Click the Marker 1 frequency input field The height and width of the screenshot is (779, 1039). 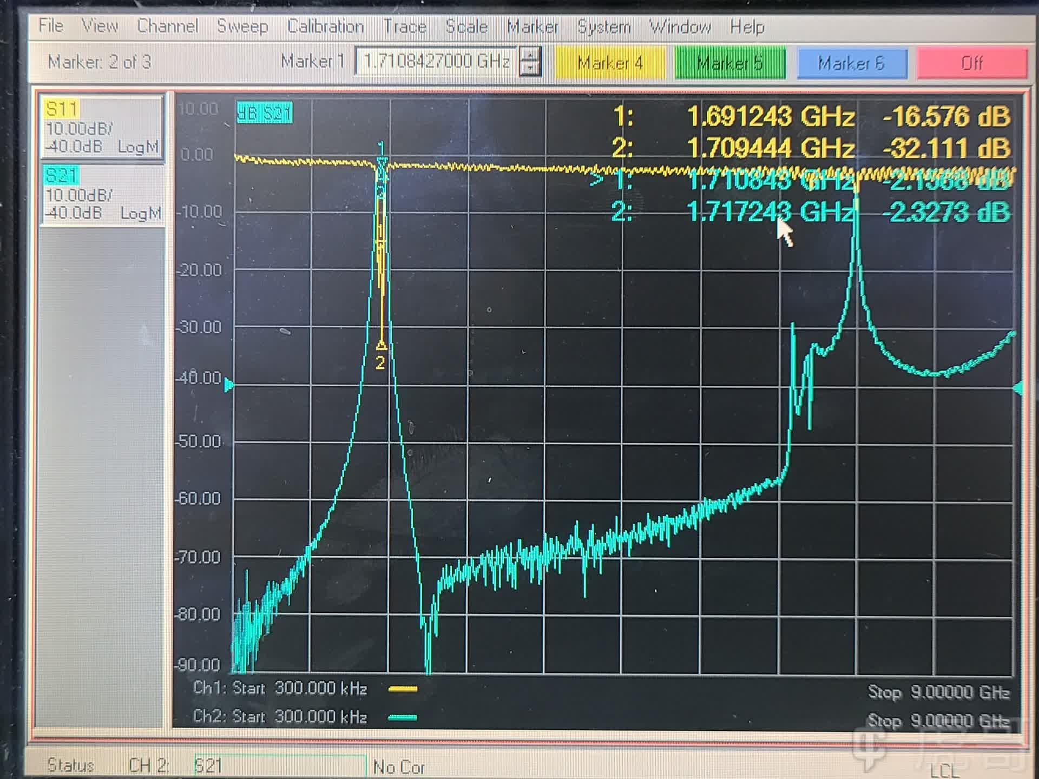[x=436, y=61]
